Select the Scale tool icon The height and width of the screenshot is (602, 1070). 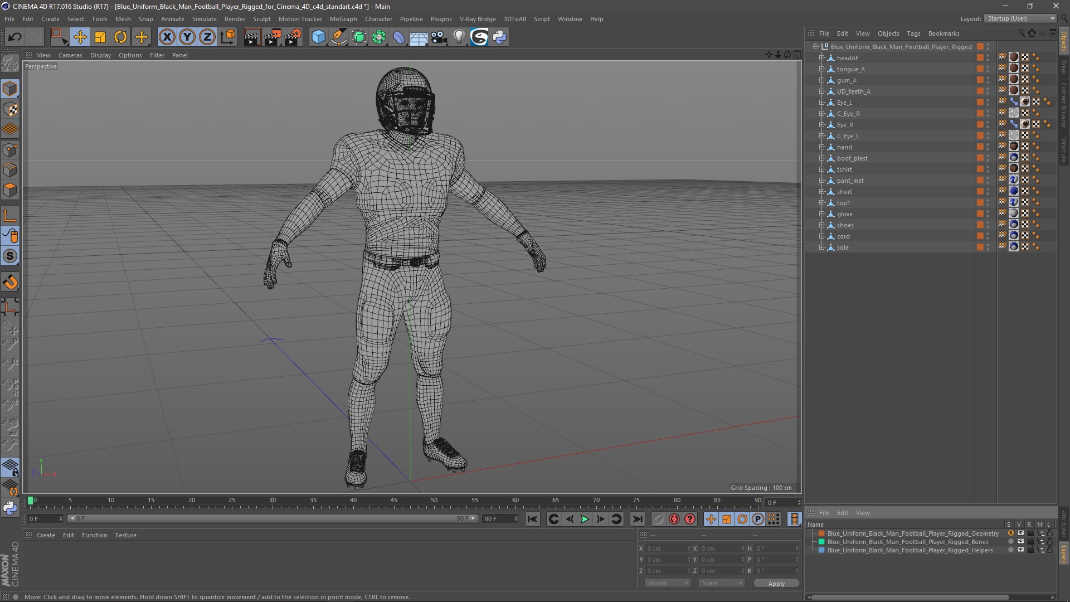point(100,37)
